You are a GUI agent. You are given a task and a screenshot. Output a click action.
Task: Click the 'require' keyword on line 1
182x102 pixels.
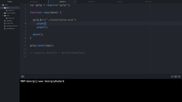(x=52, y=5)
